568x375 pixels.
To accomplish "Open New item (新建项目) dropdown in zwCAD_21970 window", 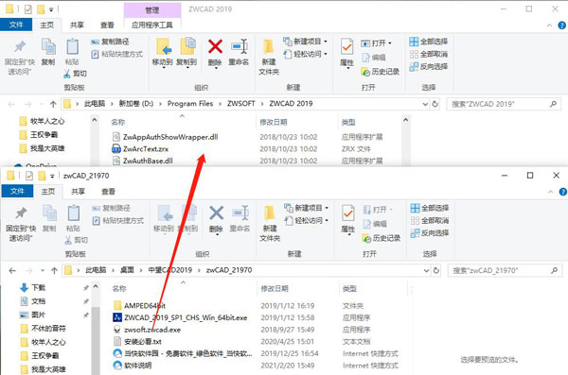I will pyautogui.click(x=307, y=208).
